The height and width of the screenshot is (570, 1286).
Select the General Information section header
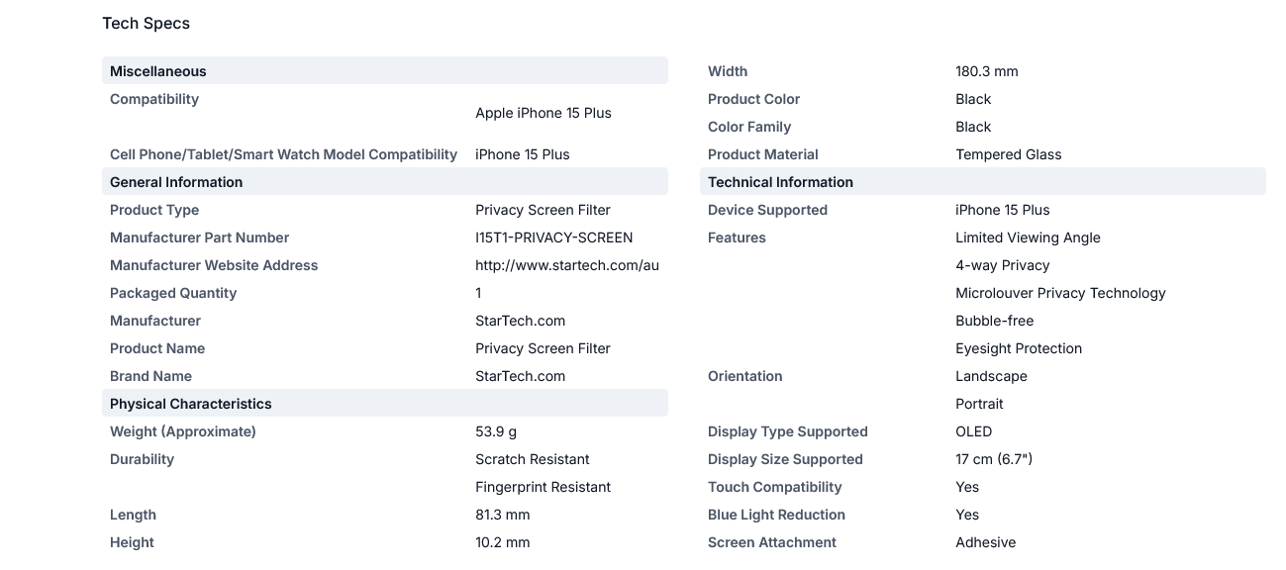click(385, 182)
